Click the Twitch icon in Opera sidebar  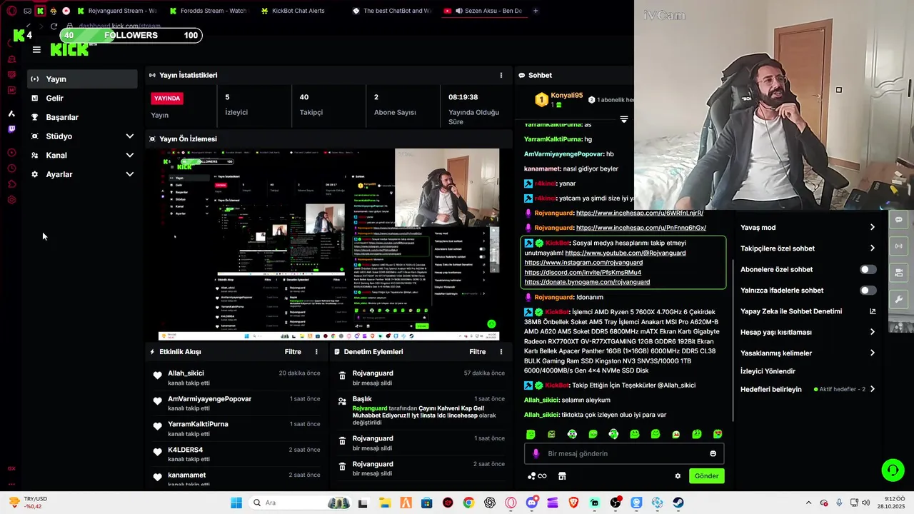coord(11,129)
